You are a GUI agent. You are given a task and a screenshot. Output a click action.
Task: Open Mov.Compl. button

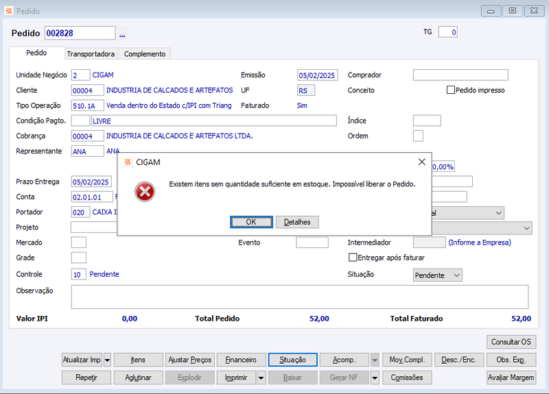pos(407,360)
